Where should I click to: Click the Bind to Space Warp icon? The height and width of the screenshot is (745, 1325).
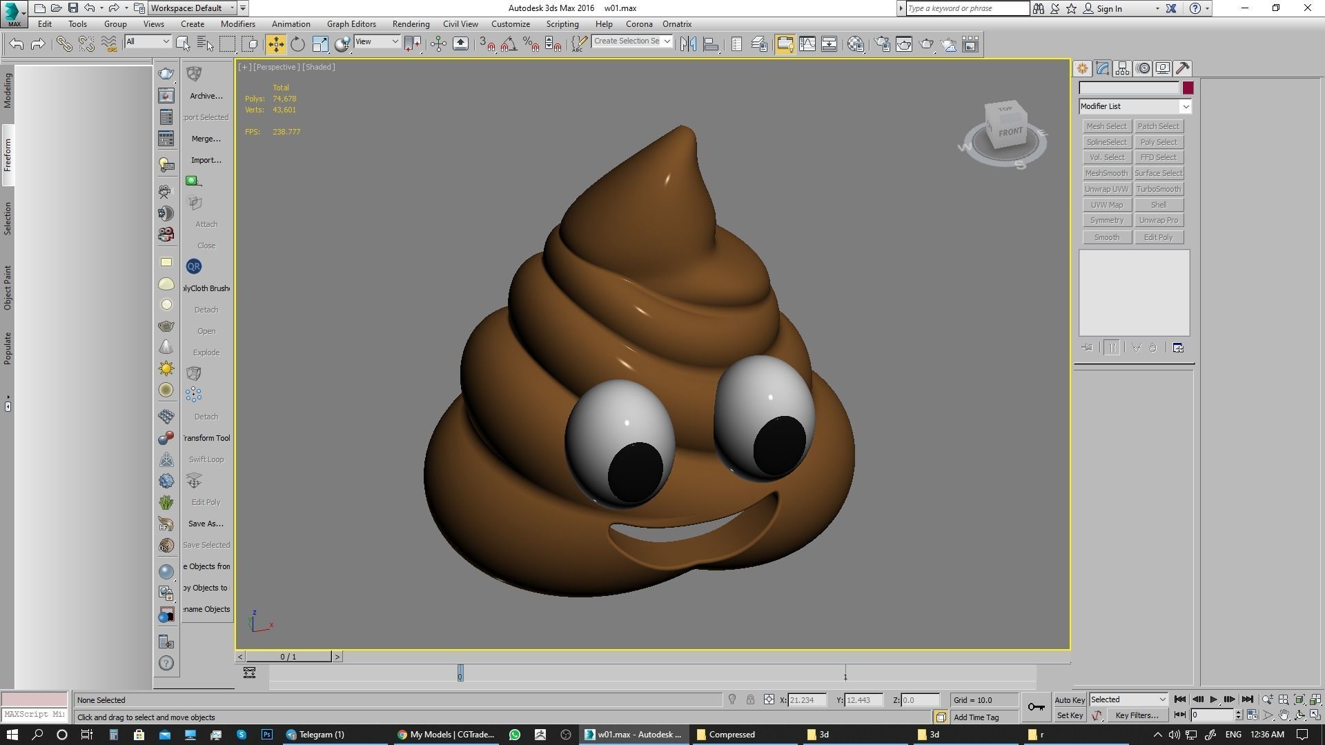coord(108,44)
